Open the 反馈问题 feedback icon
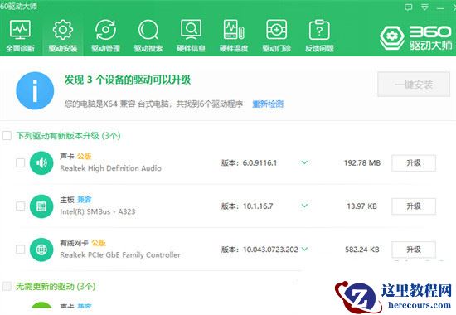 coord(319,30)
